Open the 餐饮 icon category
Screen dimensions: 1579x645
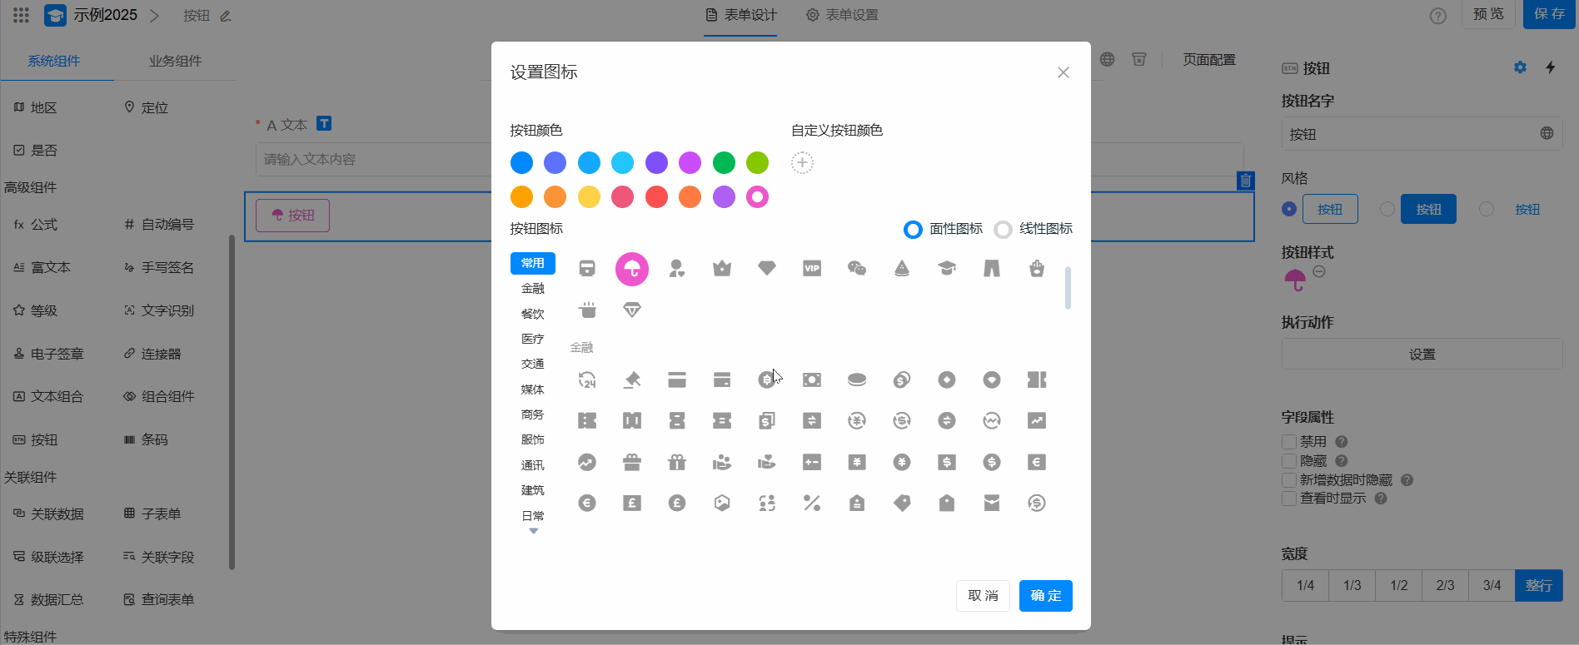[533, 314]
